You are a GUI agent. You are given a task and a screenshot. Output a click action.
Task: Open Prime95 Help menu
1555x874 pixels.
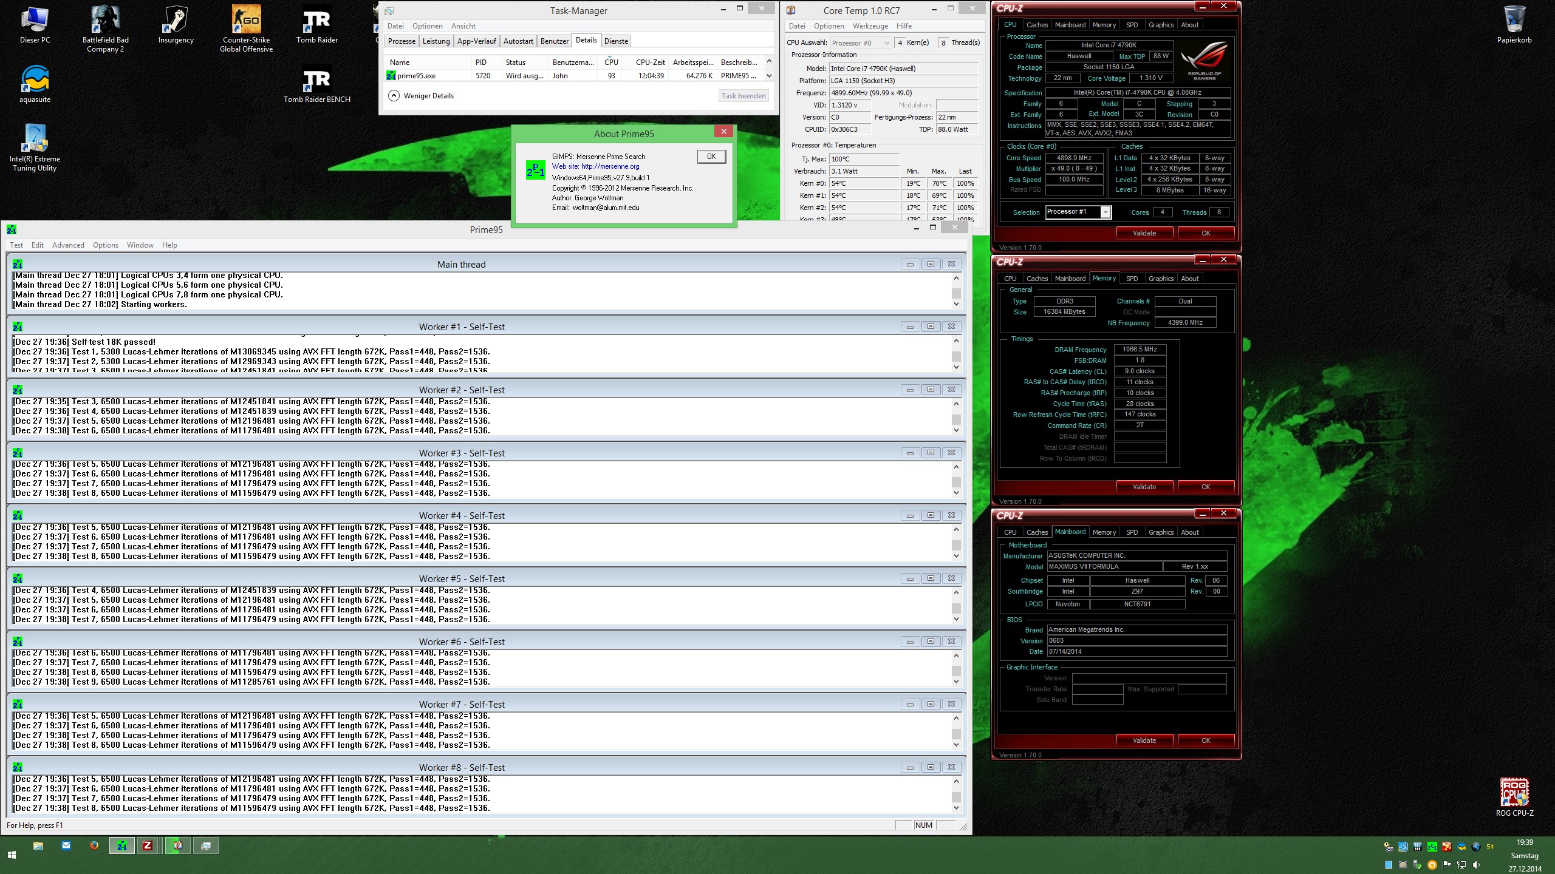point(169,245)
